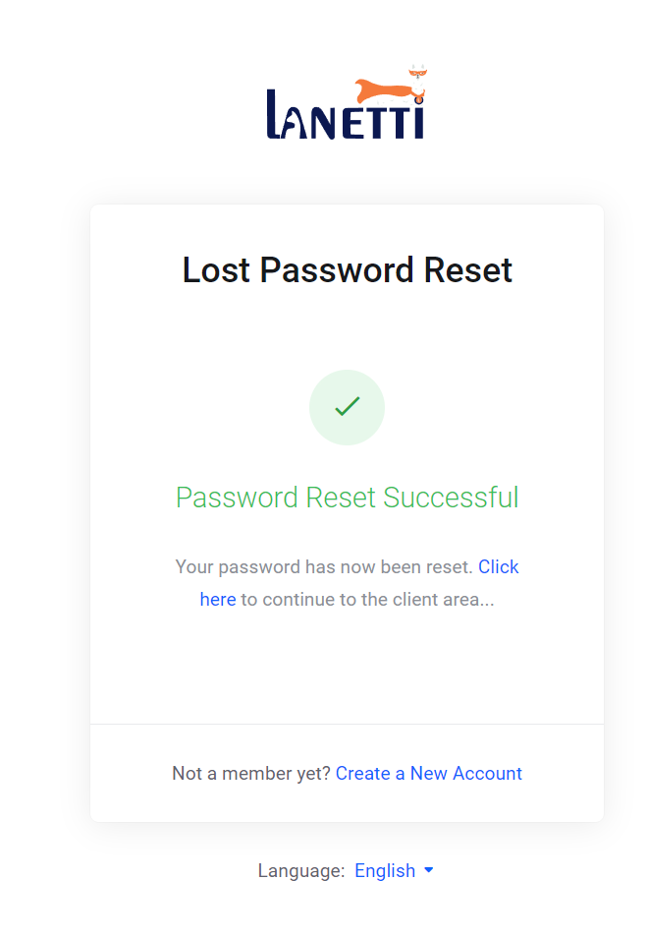Click the blue caret arrow beside English
The height and width of the screenshot is (939, 648).
pos(429,869)
